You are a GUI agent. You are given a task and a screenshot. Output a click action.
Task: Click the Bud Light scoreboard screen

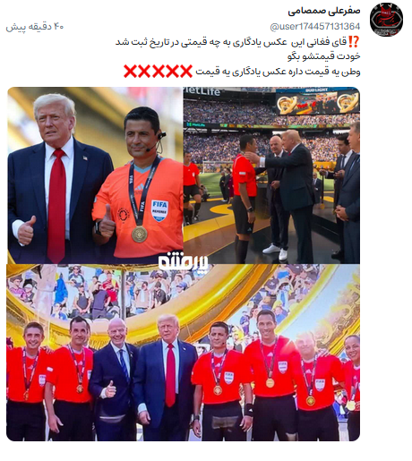click(317, 101)
